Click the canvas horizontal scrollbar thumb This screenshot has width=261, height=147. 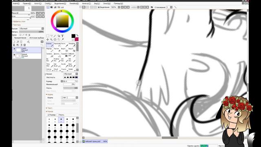pyautogui.click(x=170, y=138)
